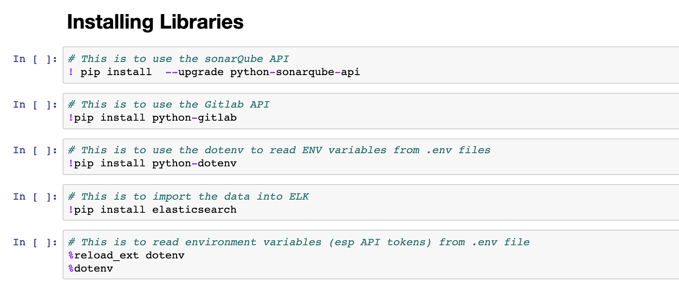Click the final "%dotenv" line
This screenshot has height=284, width=679.
[x=91, y=268]
